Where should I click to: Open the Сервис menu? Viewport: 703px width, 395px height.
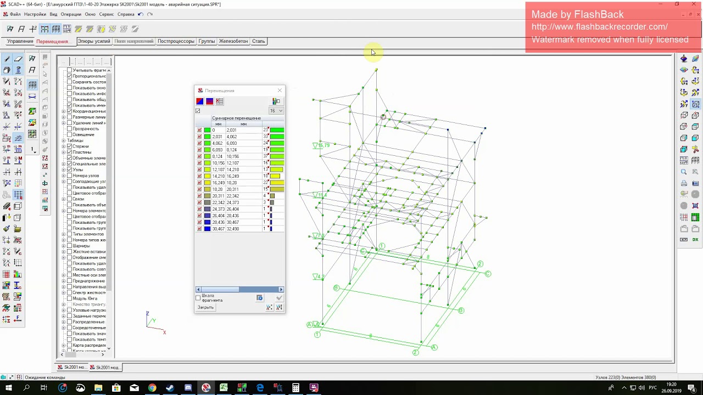[x=107, y=14]
